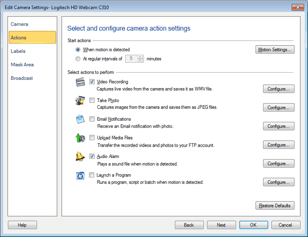308x237 pixels.
Task: Configure Upload Media Files settings
Action: [279, 145]
